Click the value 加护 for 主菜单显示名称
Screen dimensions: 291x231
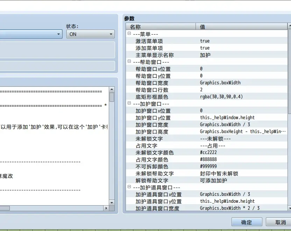pyautogui.click(x=205, y=55)
